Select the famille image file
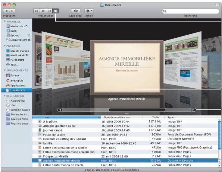This screenshot has height=172, width=222. (125, 143)
